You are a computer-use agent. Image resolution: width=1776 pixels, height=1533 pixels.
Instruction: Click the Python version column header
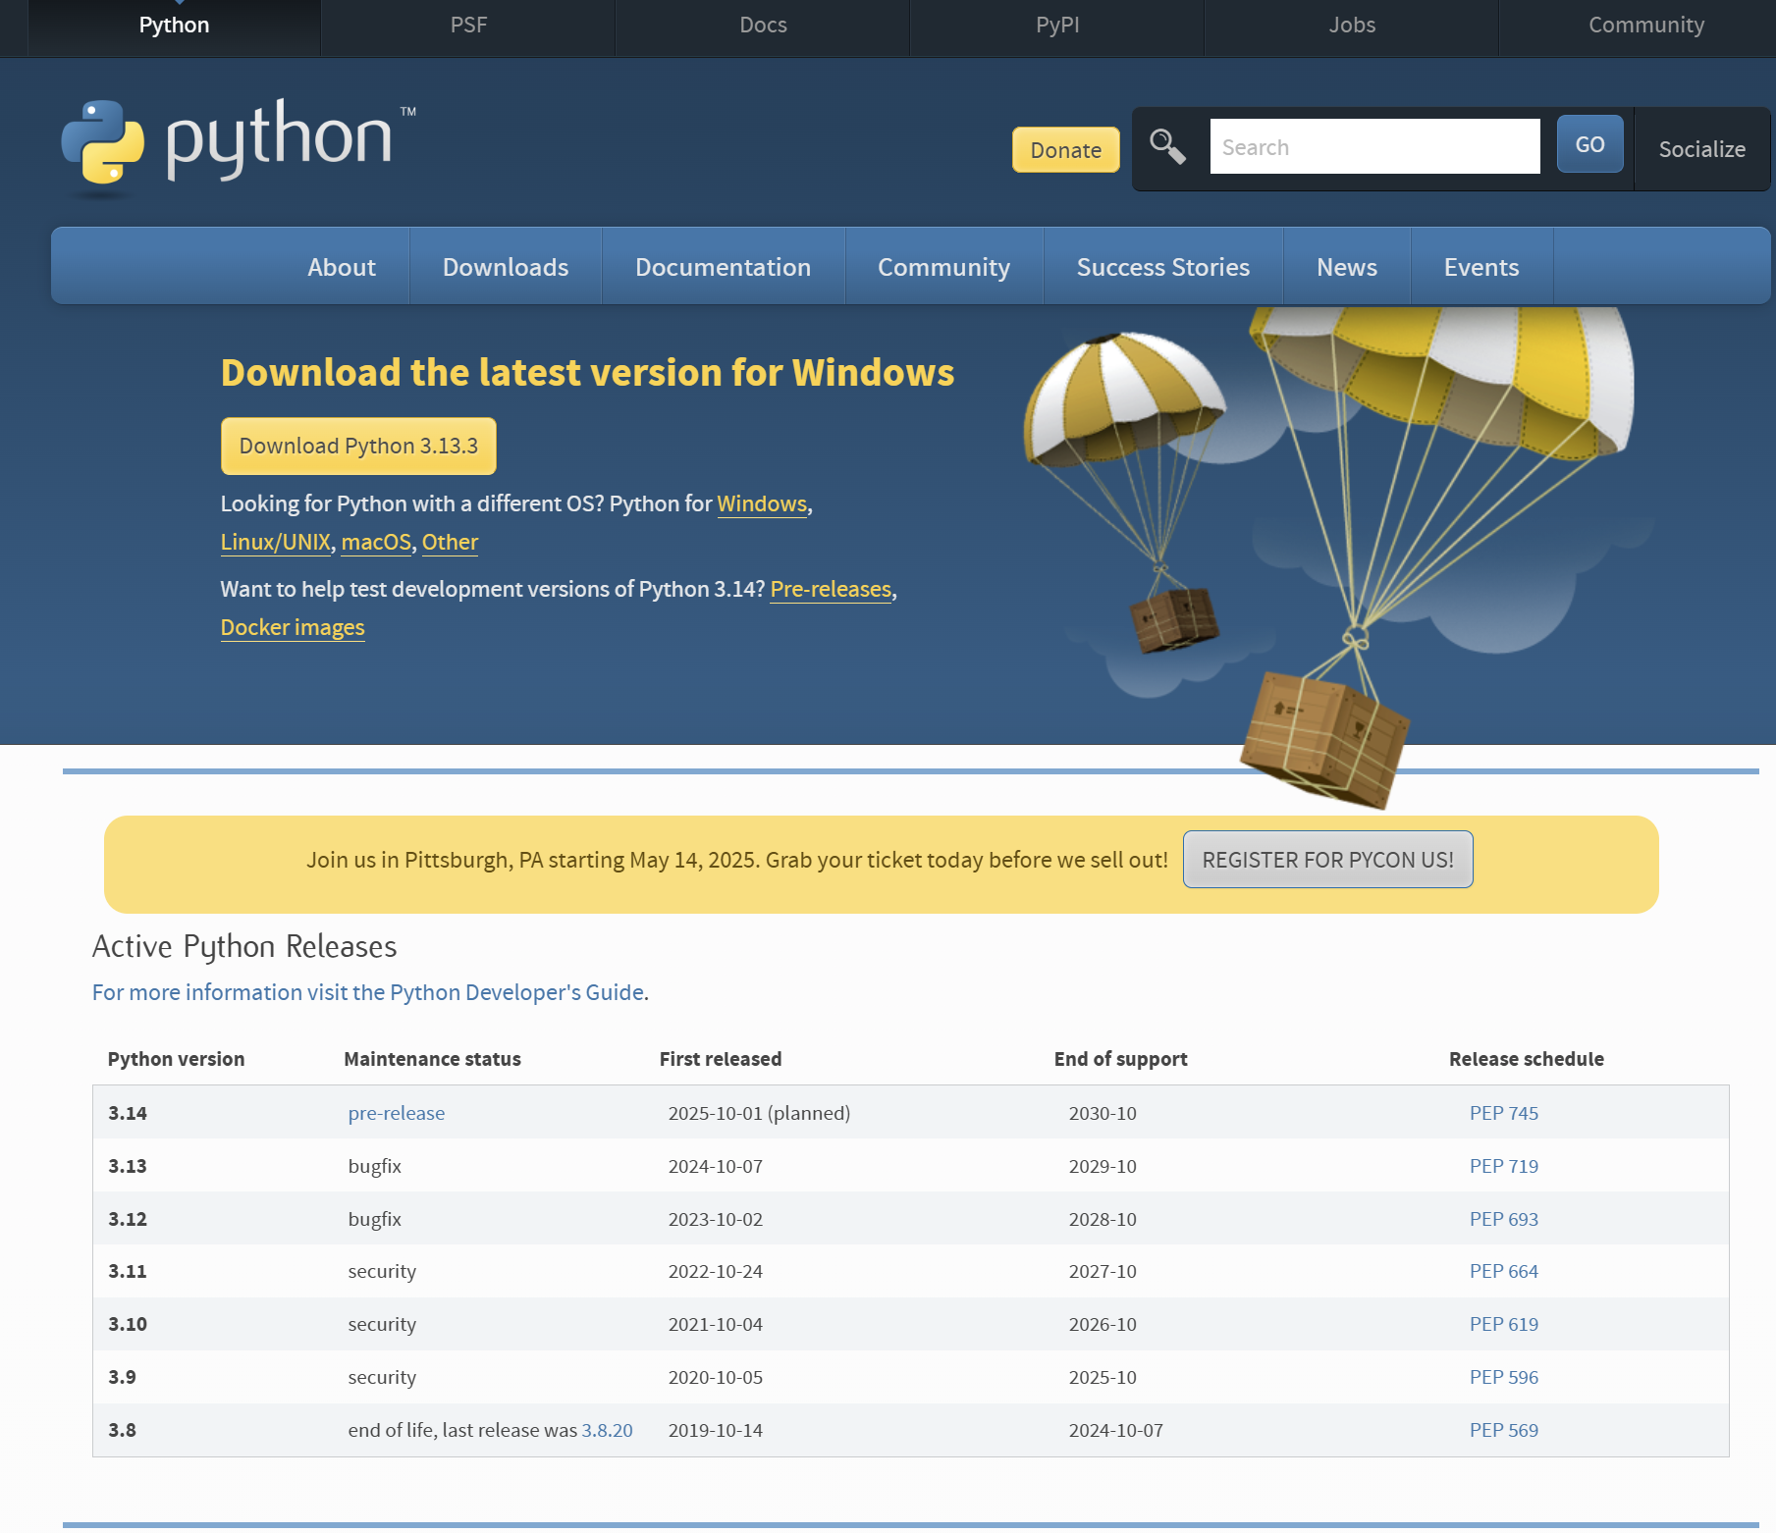pos(177,1059)
